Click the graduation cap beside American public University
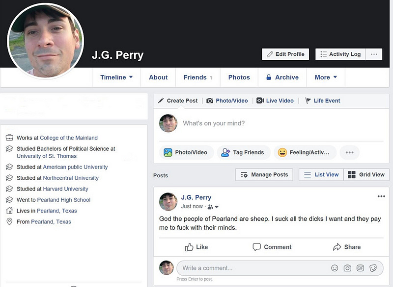 coord(9,167)
